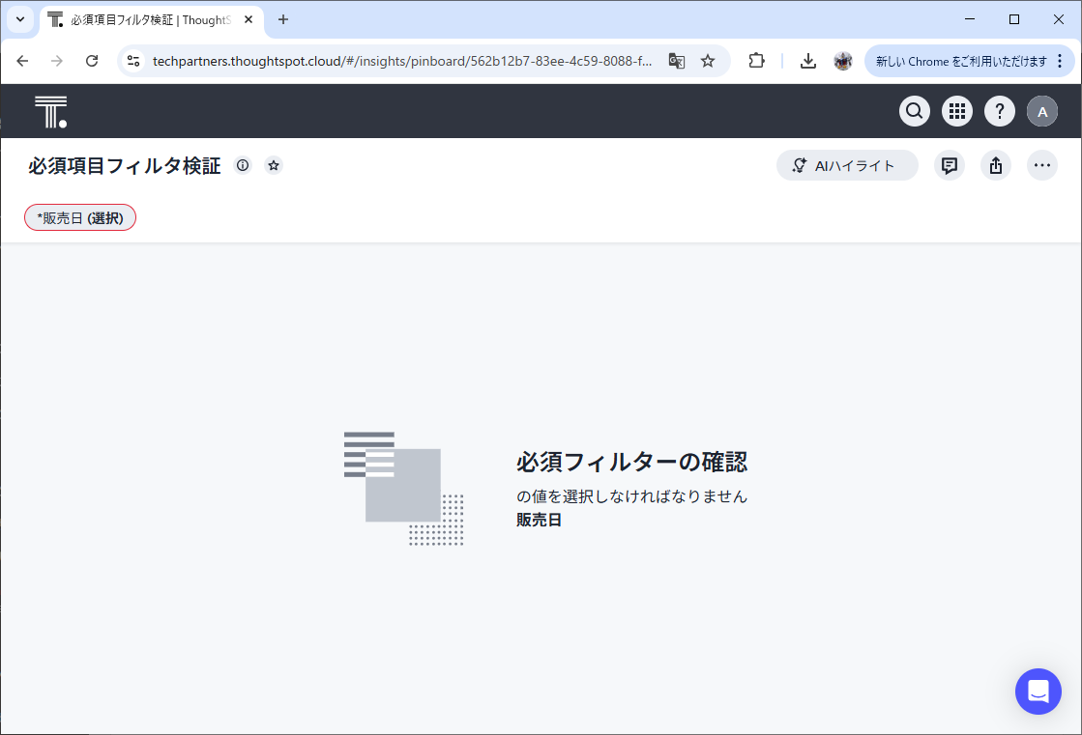Open the comments note icon
The height and width of the screenshot is (735, 1082).
click(x=949, y=166)
